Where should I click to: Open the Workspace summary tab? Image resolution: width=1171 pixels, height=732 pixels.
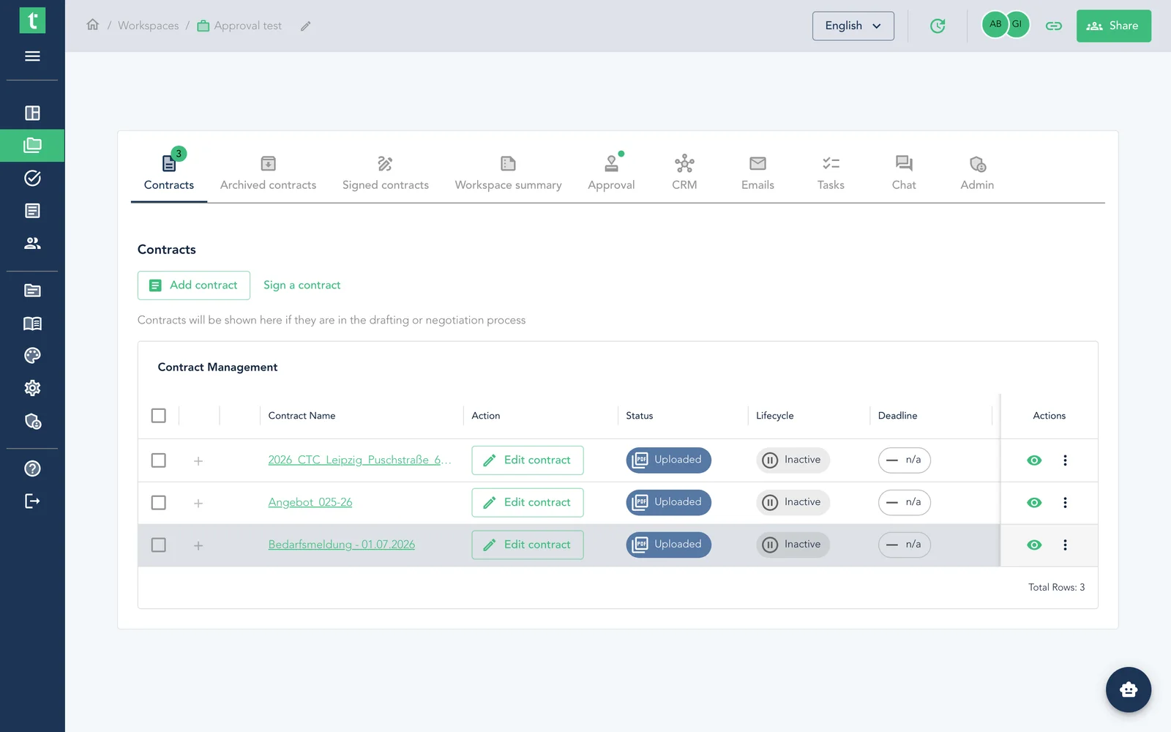pos(508,173)
